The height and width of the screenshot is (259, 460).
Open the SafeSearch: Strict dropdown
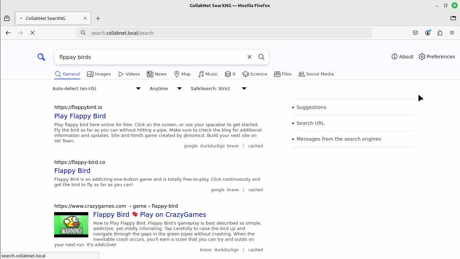(218, 88)
